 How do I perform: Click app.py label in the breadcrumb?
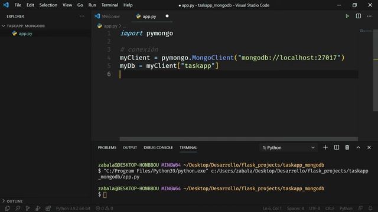tap(110, 26)
